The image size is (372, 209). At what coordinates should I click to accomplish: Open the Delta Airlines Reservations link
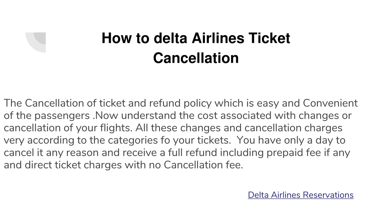(x=300, y=195)
